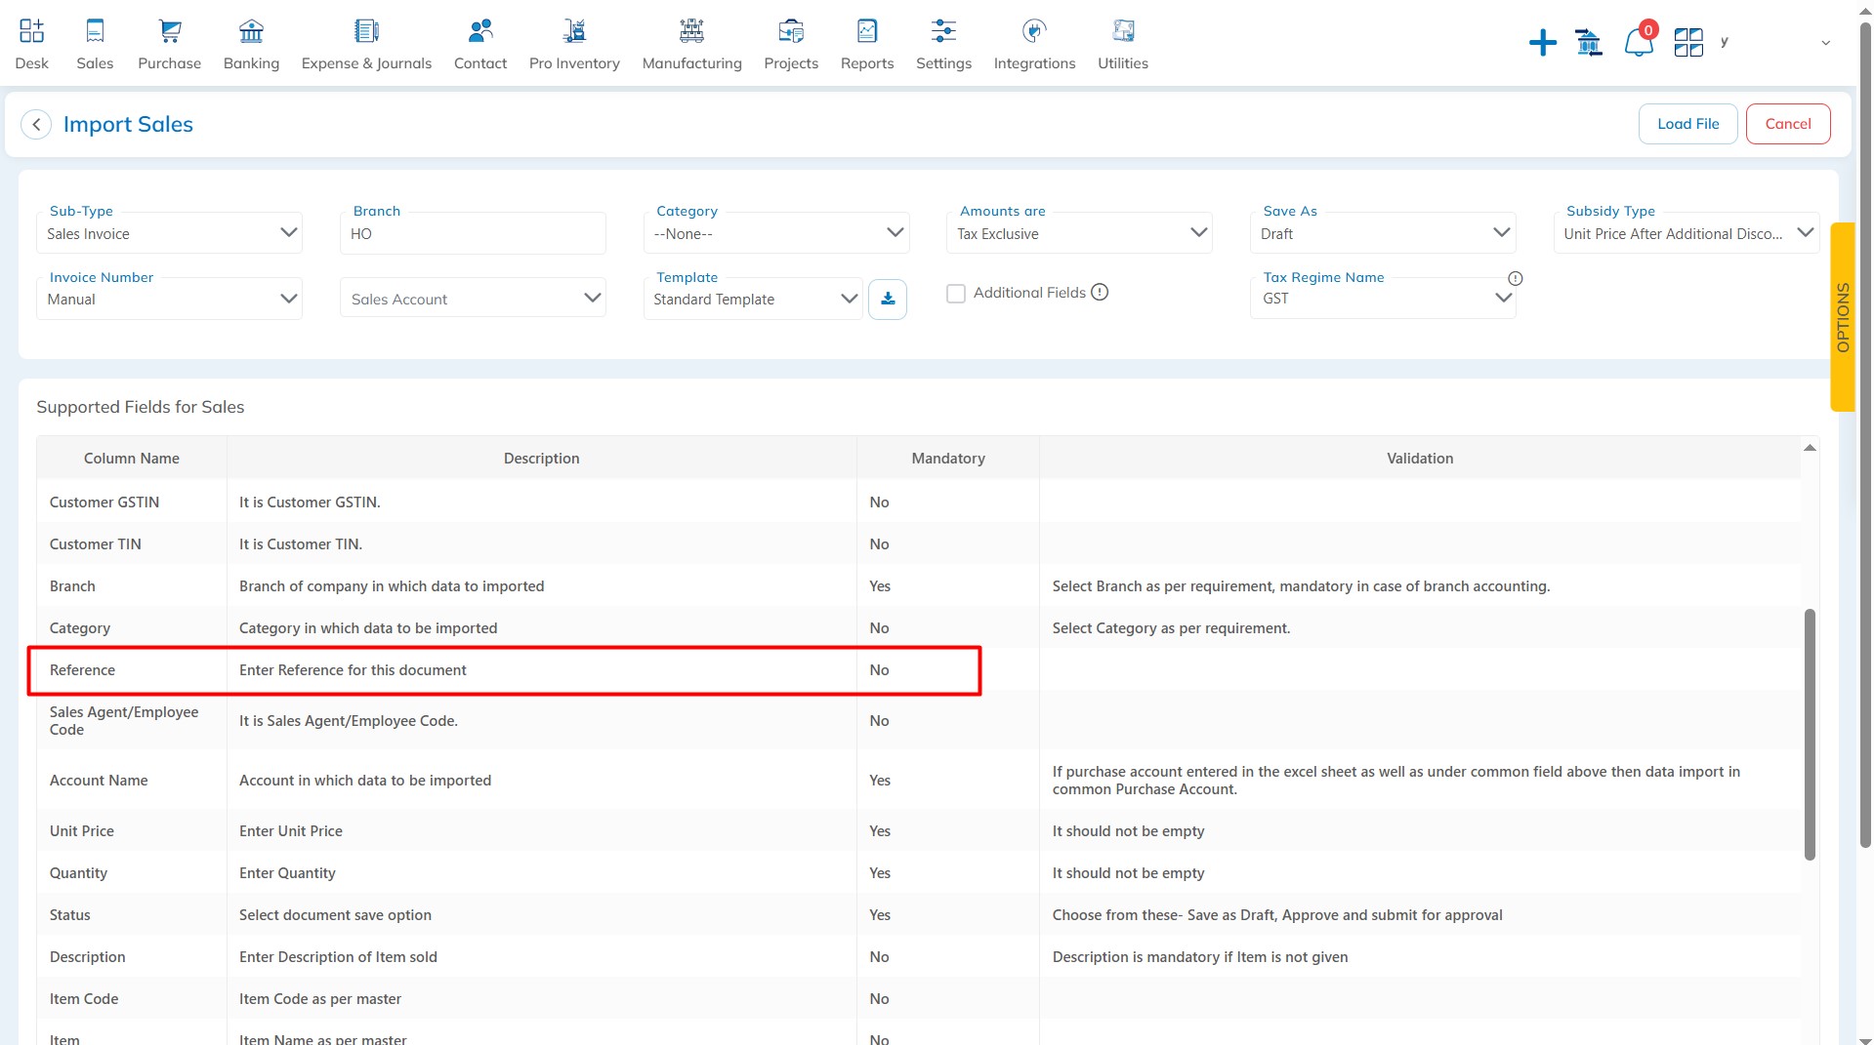Click the bank icon beside the plus

[x=1589, y=42]
